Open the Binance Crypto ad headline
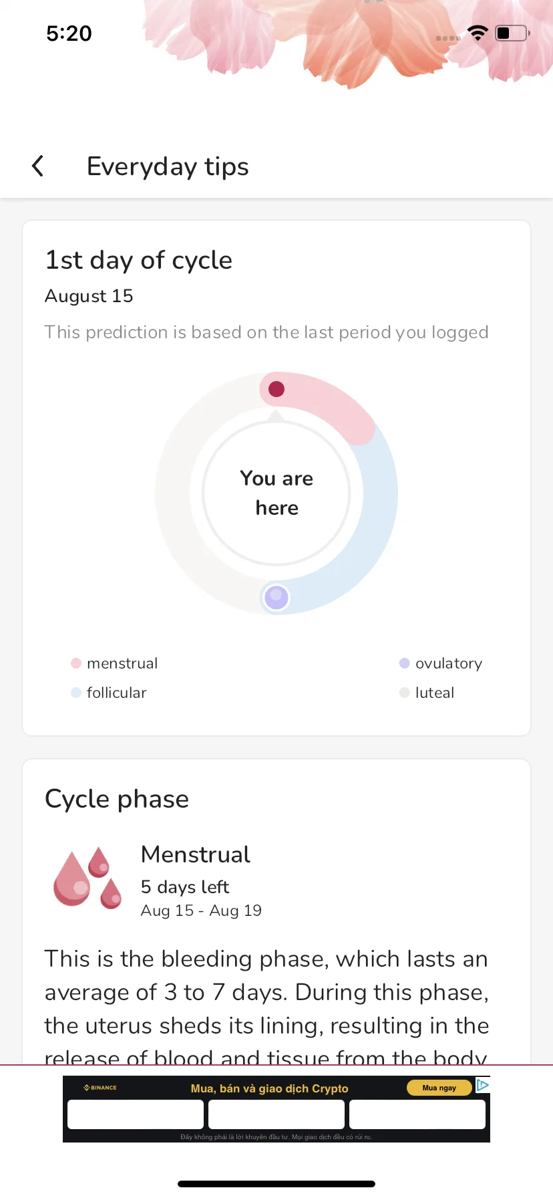553x1198 pixels. pyautogui.click(x=269, y=1088)
